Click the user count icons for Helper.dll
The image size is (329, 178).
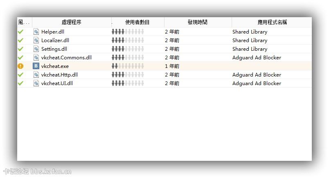coord(128,32)
